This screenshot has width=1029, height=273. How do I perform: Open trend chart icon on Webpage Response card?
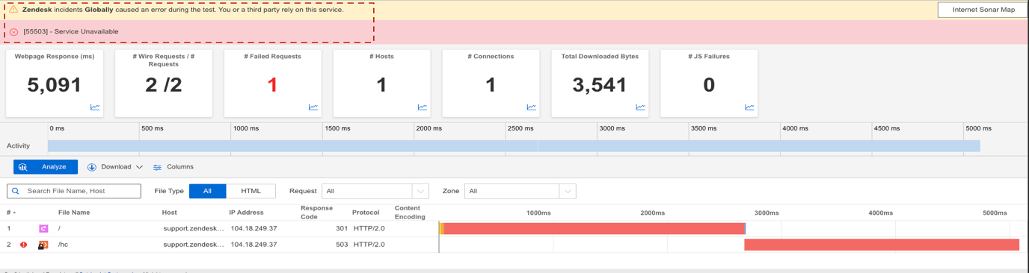[x=95, y=107]
